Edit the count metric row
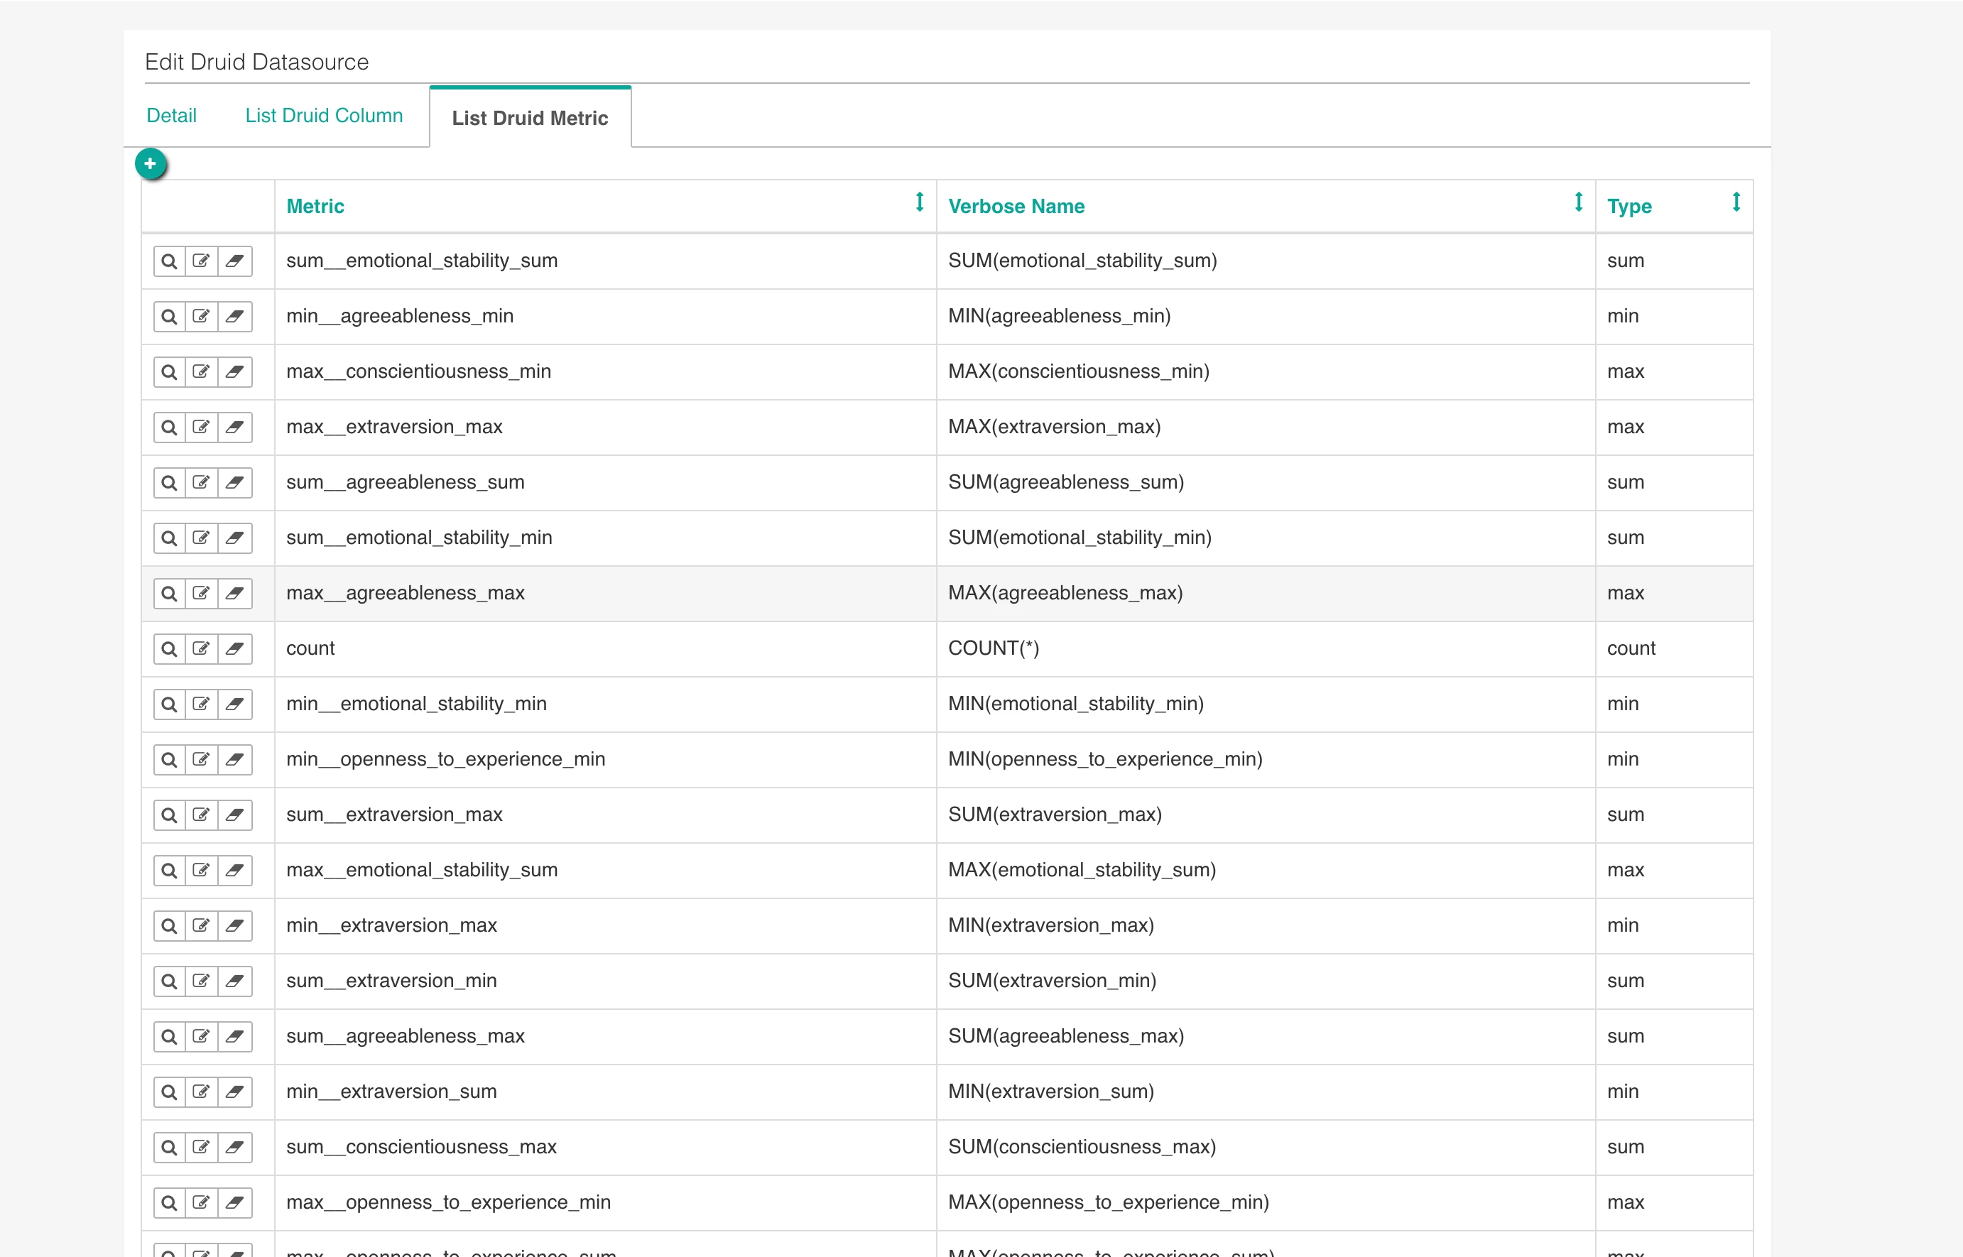Viewport: 1963px width, 1257px height. click(202, 650)
